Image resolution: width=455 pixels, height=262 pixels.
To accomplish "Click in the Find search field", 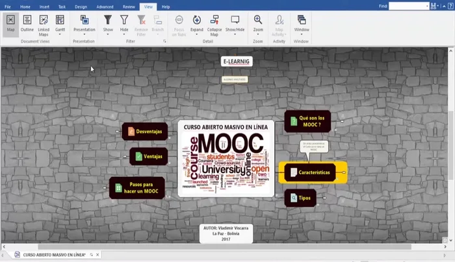I will tap(408, 6).
